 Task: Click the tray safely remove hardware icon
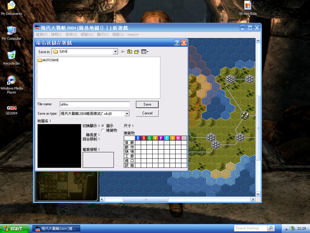(293, 228)
